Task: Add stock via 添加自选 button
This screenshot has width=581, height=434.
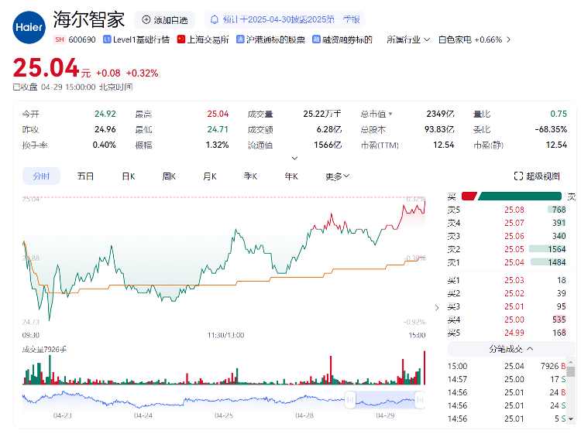Action: (165, 20)
